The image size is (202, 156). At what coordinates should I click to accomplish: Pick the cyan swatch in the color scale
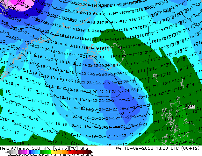pos(39,152)
